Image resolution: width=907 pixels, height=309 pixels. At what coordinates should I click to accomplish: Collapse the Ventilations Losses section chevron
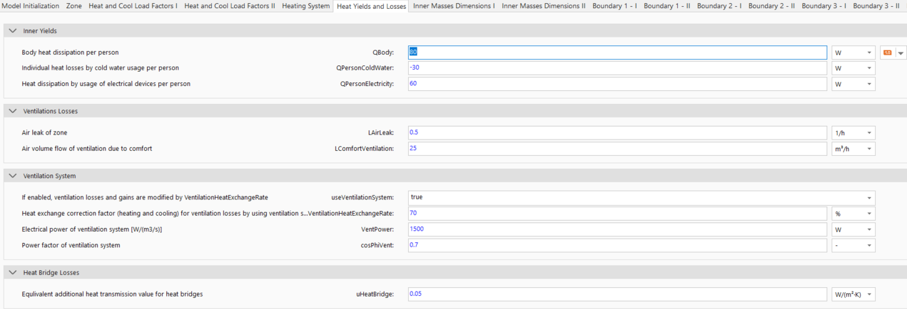click(x=13, y=111)
